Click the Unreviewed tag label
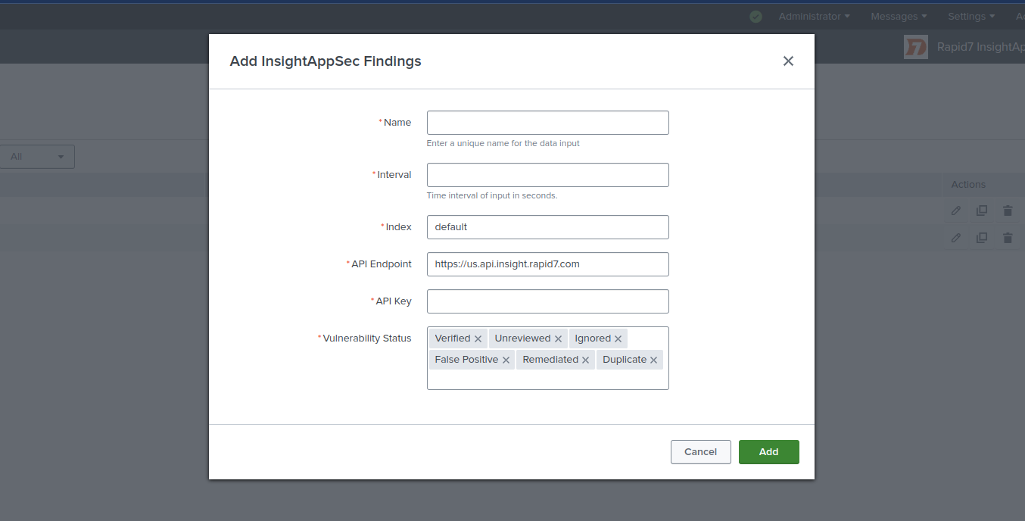 click(x=522, y=338)
